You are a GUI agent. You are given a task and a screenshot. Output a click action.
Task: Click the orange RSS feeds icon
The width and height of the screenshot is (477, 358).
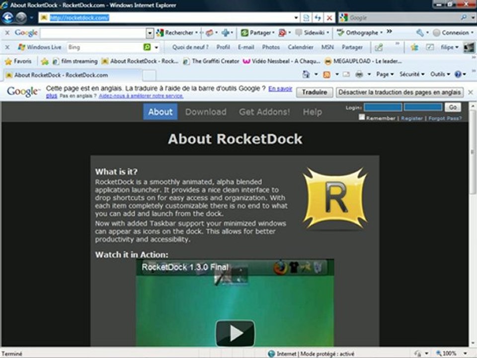tap(327, 75)
